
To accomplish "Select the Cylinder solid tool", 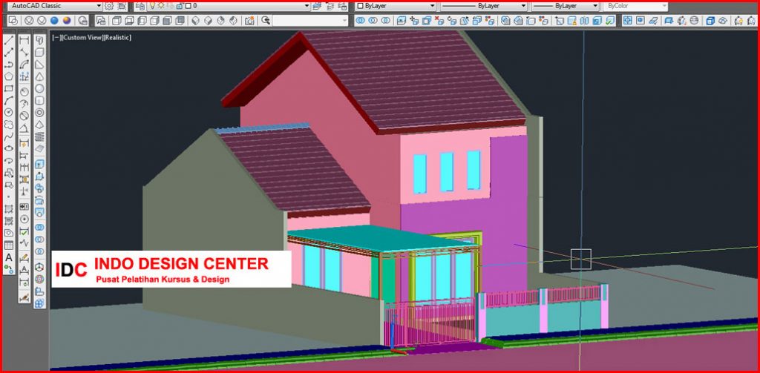I will [x=40, y=101].
